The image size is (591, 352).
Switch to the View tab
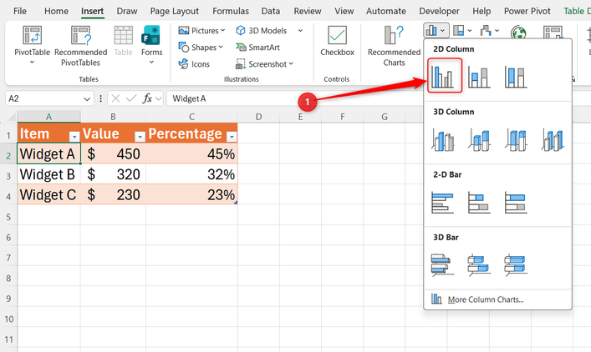(344, 12)
